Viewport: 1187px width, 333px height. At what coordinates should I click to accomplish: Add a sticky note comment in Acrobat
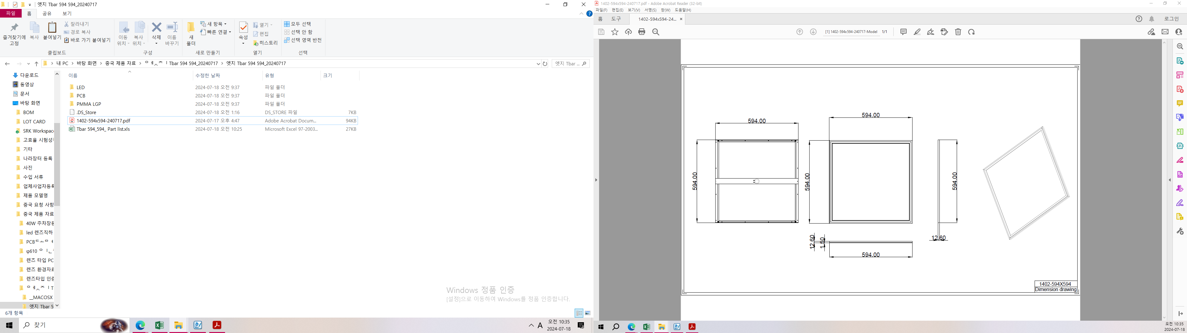(x=904, y=32)
